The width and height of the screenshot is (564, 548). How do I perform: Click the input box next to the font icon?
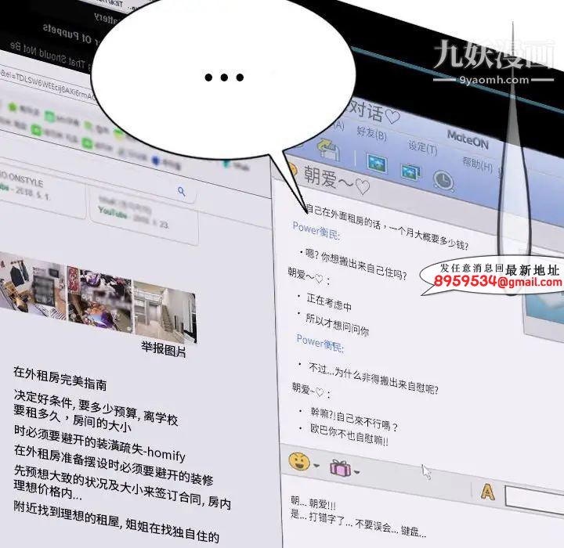pyautogui.click(x=534, y=501)
